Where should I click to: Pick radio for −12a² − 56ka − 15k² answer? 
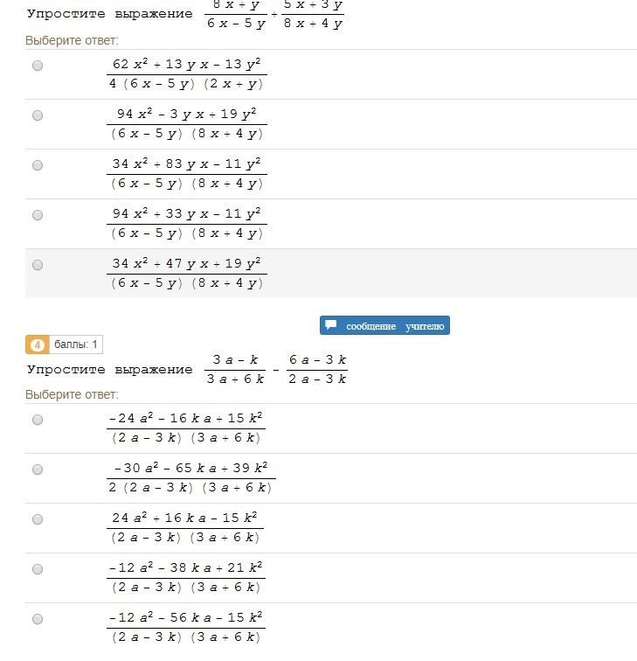(x=38, y=619)
